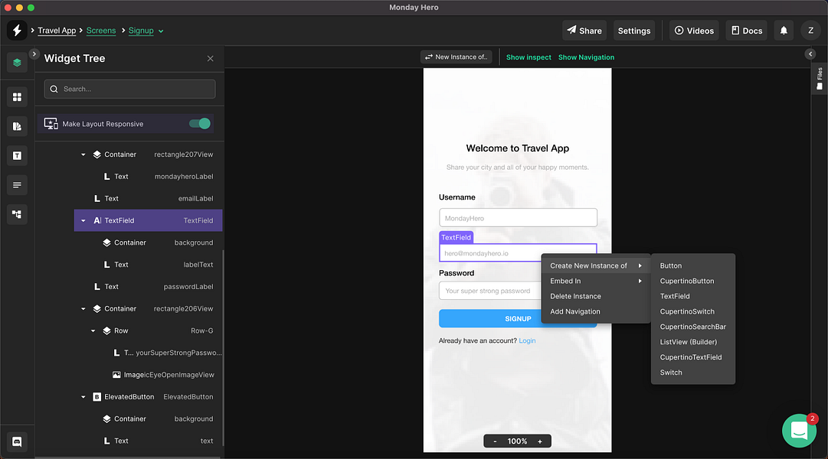Open Create New Instance of submenu

[596, 265]
